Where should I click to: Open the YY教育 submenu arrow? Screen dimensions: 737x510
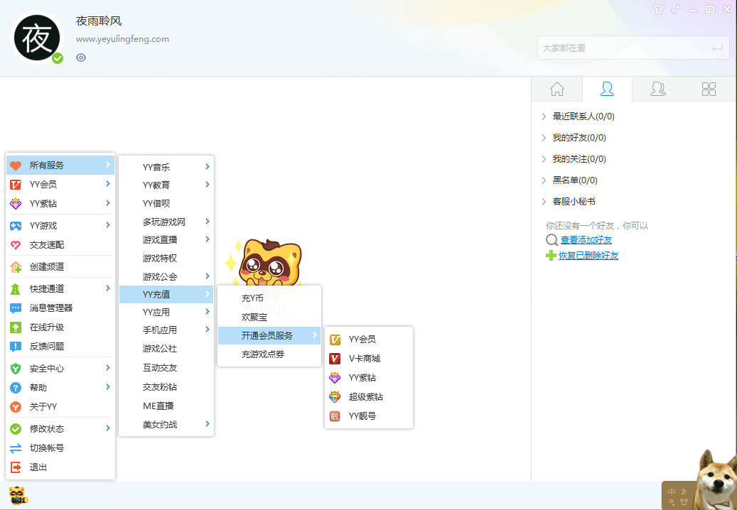click(x=208, y=185)
